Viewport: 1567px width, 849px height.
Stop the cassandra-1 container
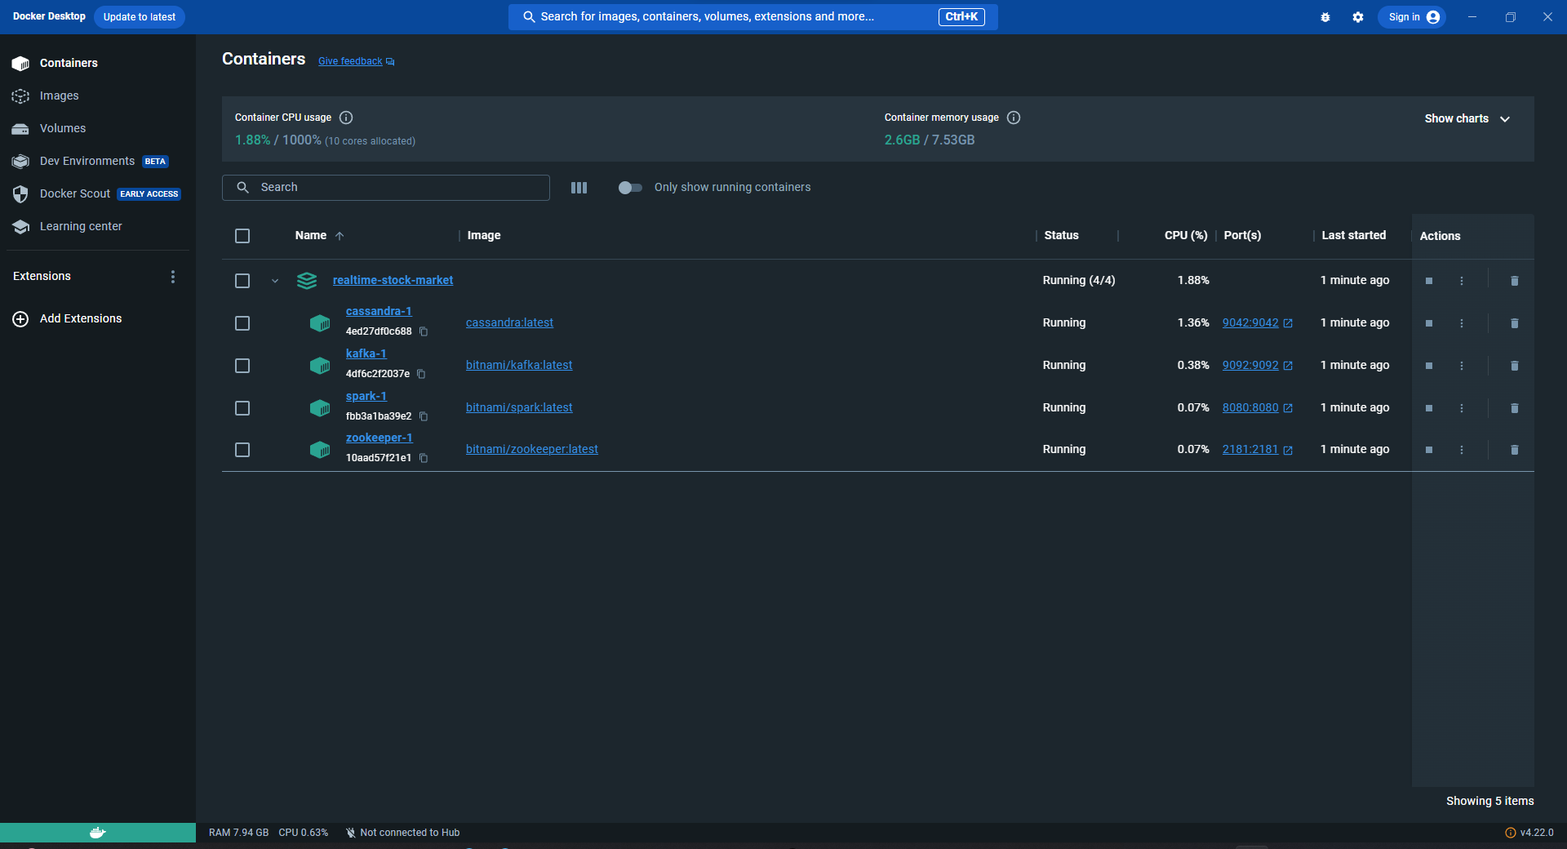1429,323
